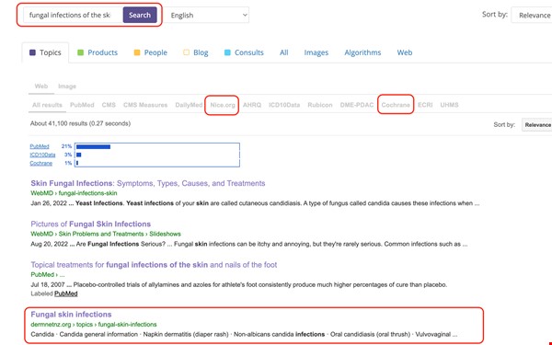
Task: Open the English language dropdown
Action: coord(207,15)
